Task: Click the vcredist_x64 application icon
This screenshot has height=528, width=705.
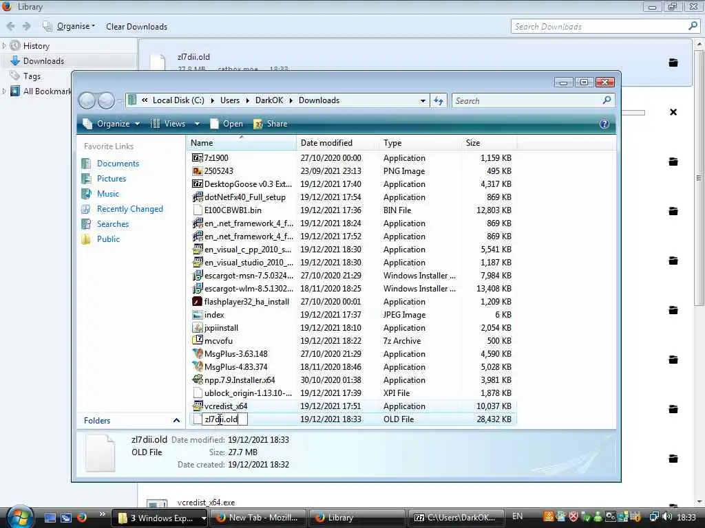Action: pyautogui.click(x=197, y=406)
